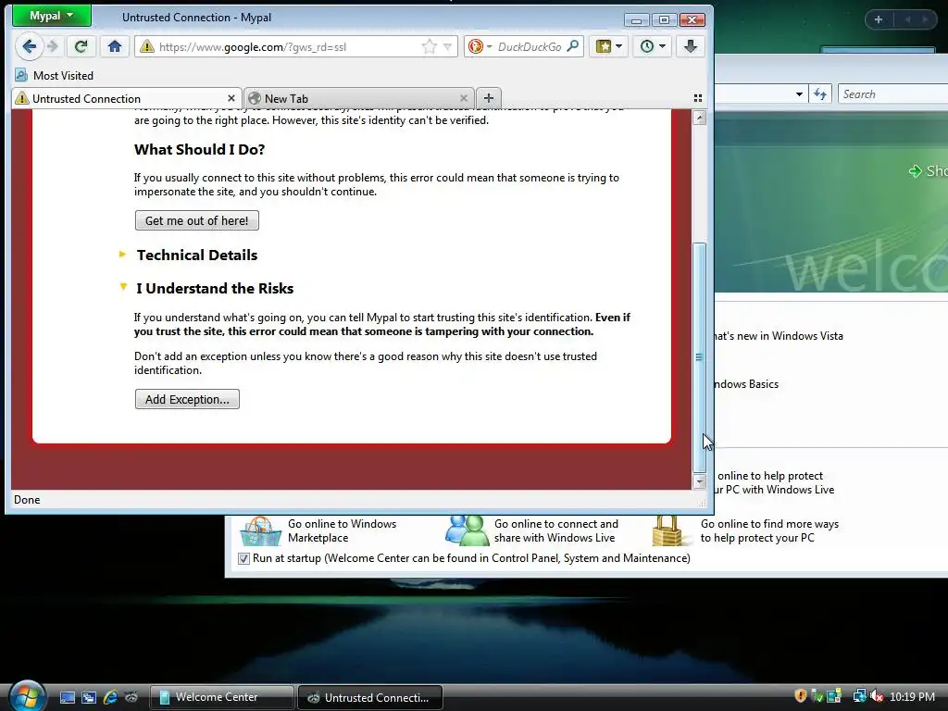Click Switch between windows quick launch icon
Image resolution: width=948 pixels, height=711 pixels.
click(88, 697)
